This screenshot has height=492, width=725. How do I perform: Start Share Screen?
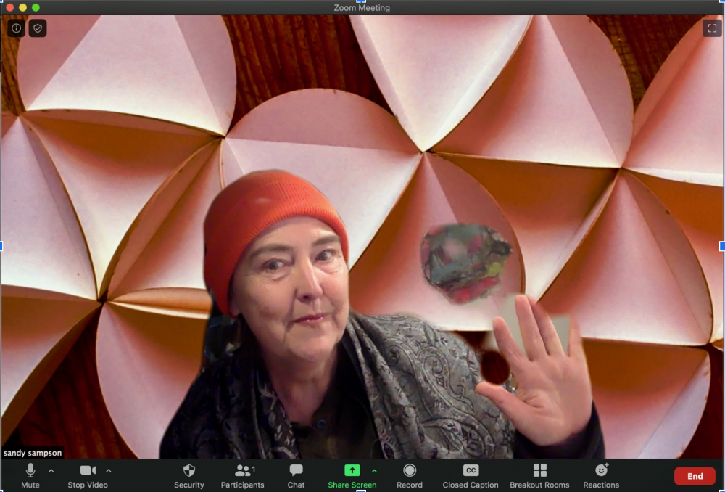click(352, 476)
